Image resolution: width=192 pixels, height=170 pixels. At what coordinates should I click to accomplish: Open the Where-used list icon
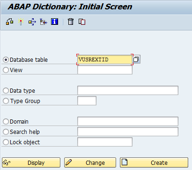pyautogui.click(x=32, y=22)
